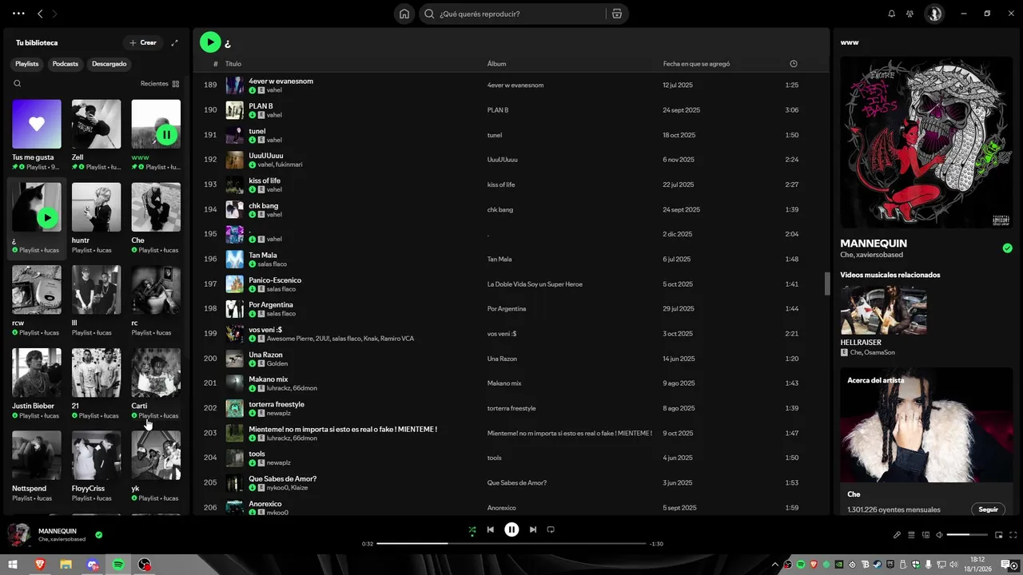Open the lyrics microphone icon
1023x575 pixels.
pyautogui.click(x=897, y=535)
